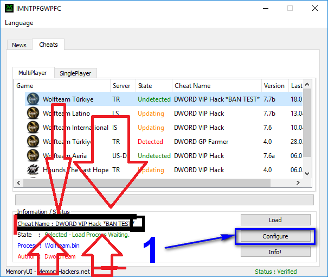328x277 pixels.
Task: Click DWORD GP Farmer cheat name
Action: click(201, 141)
